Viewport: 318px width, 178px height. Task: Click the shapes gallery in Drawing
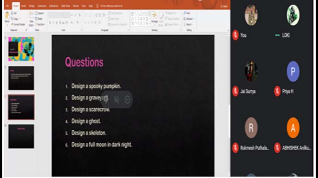click(x=140, y=19)
